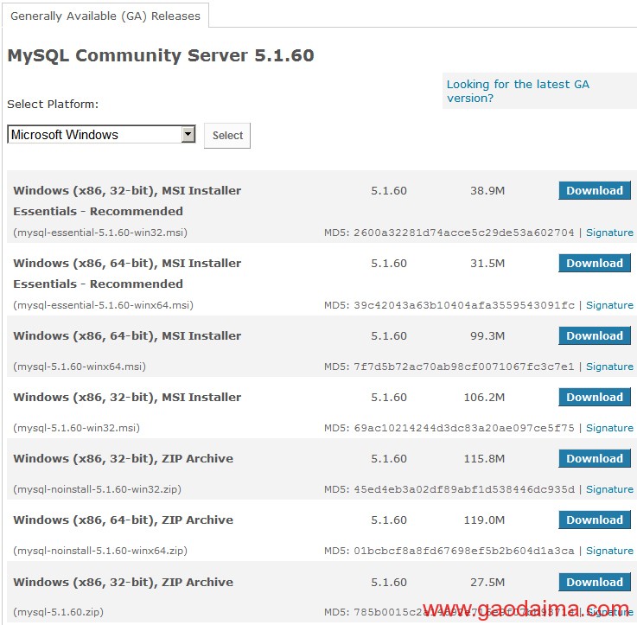Click MD5 hash 7f7d5b72ac70ab98cf0071067fc3c7e1
637x625 pixels.
pos(464,367)
